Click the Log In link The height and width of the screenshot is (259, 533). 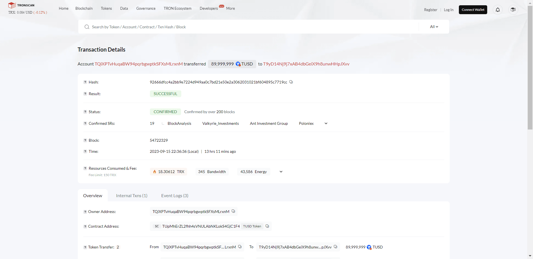(x=449, y=10)
